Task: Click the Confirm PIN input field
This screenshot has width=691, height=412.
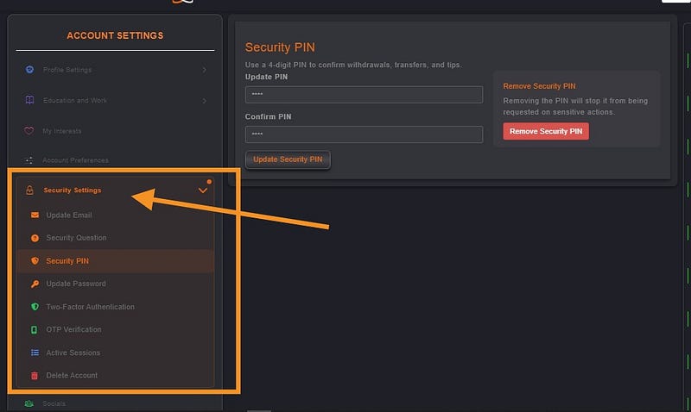Action: coord(364,134)
